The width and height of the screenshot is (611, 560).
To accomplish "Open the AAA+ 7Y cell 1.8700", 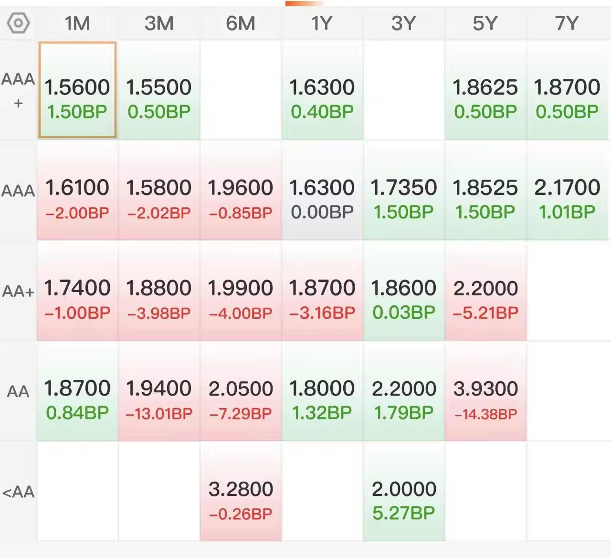I will pyautogui.click(x=567, y=90).
